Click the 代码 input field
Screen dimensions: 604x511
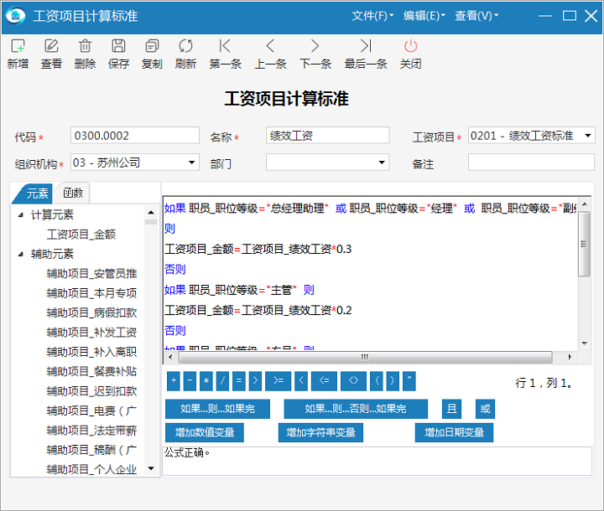coord(135,136)
